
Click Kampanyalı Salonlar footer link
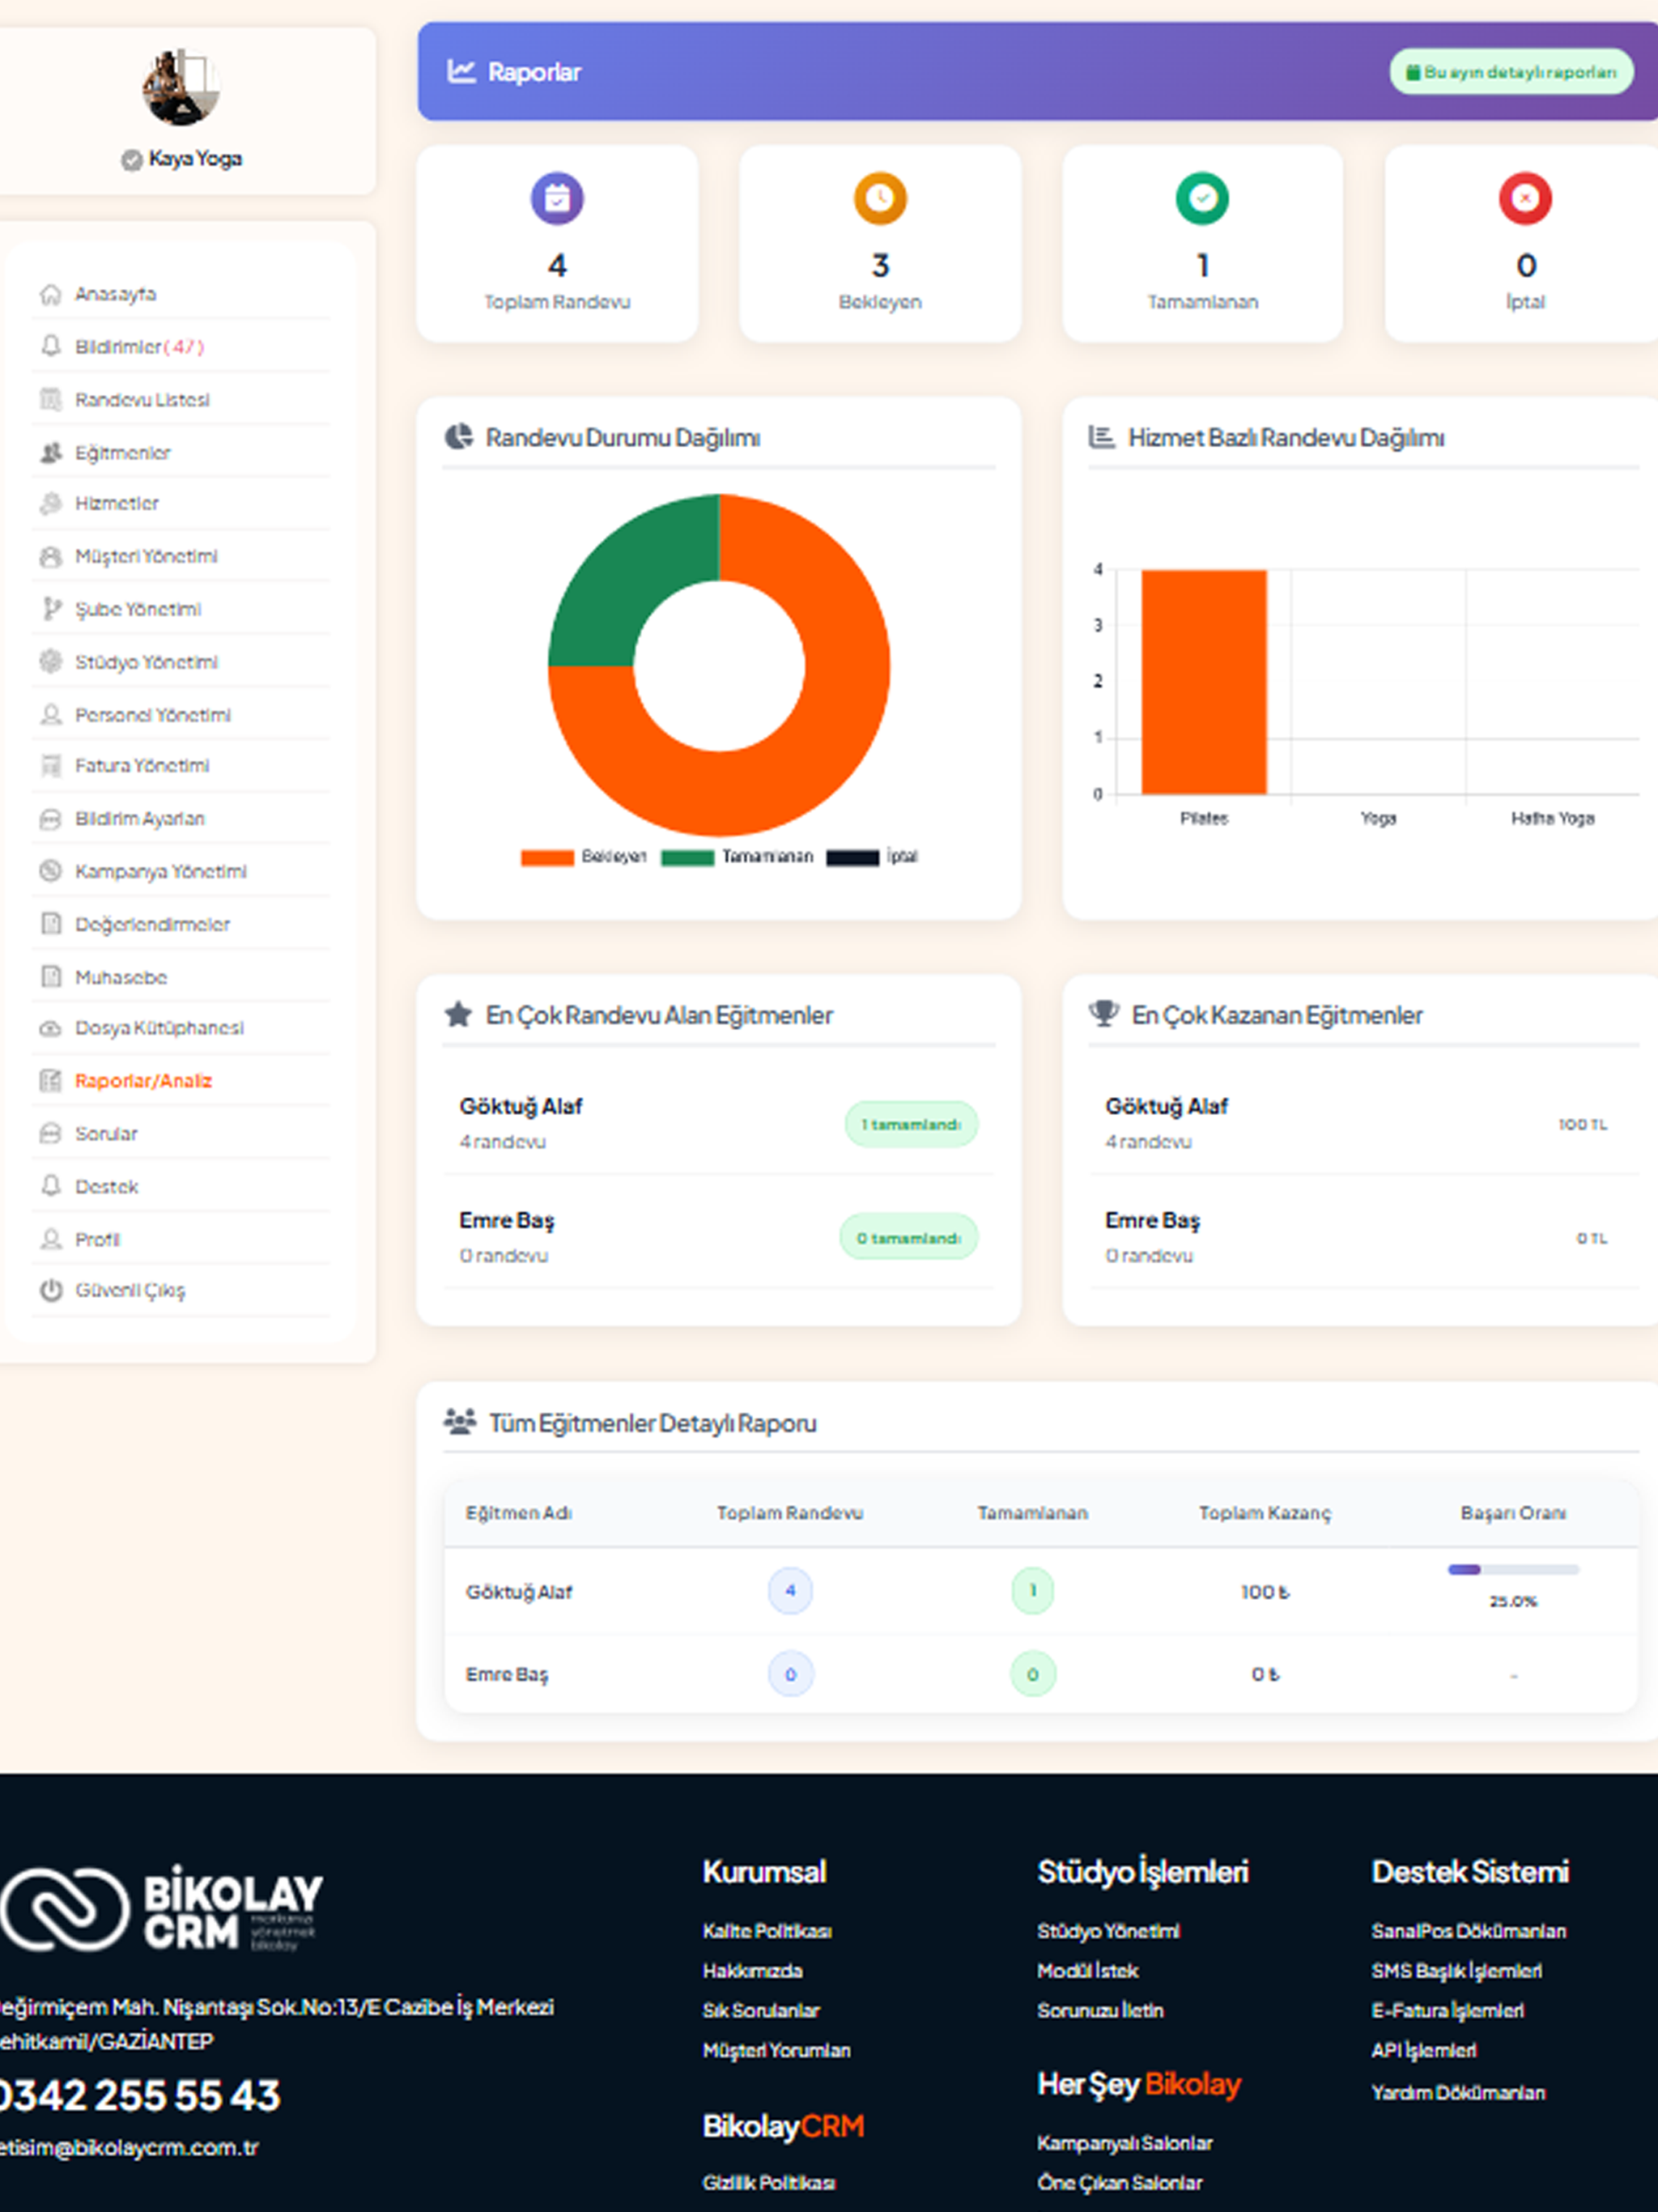coord(1124,2143)
